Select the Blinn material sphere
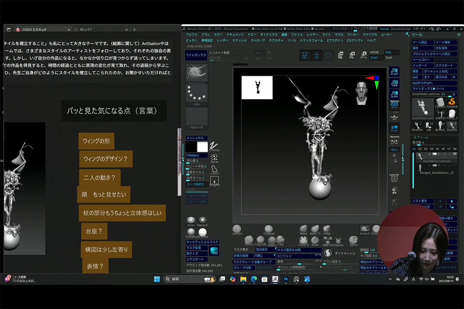 (x=191, y=221)
